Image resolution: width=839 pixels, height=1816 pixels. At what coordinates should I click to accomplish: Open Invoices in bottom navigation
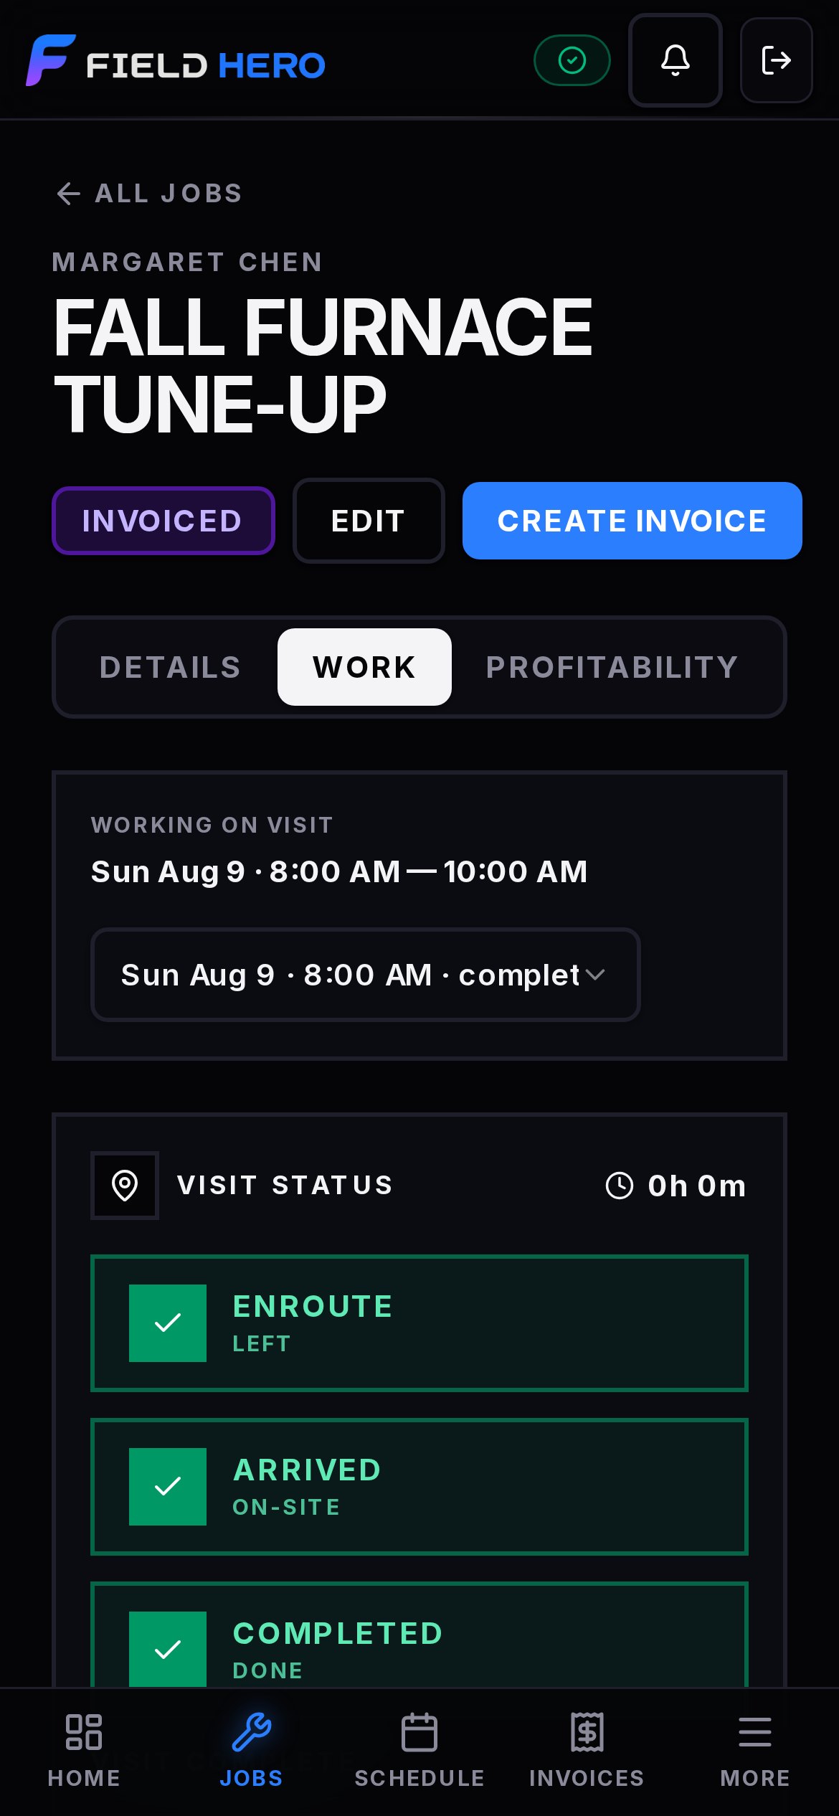[x=587, y=1750]
